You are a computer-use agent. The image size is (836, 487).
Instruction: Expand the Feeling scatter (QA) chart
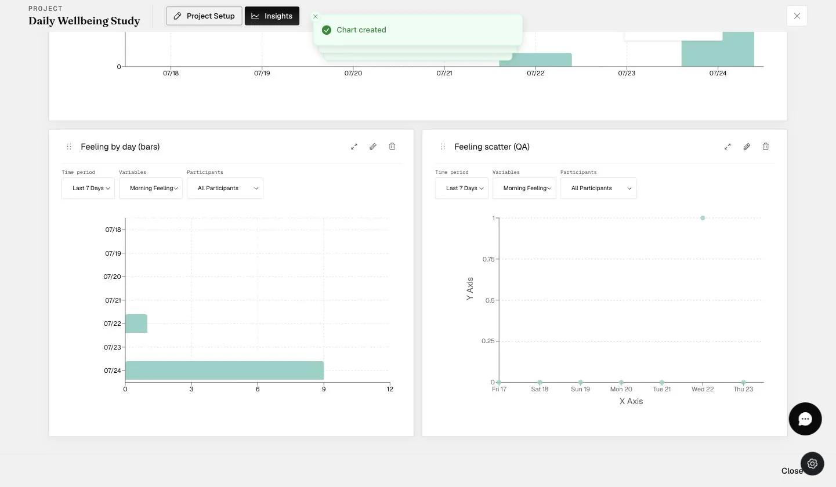[x=728, y=147]
